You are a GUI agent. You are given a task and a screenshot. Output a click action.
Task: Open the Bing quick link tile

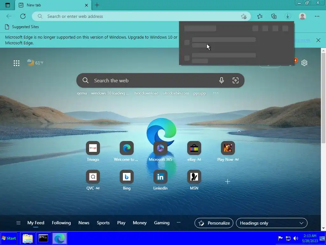tap(127, 180)
